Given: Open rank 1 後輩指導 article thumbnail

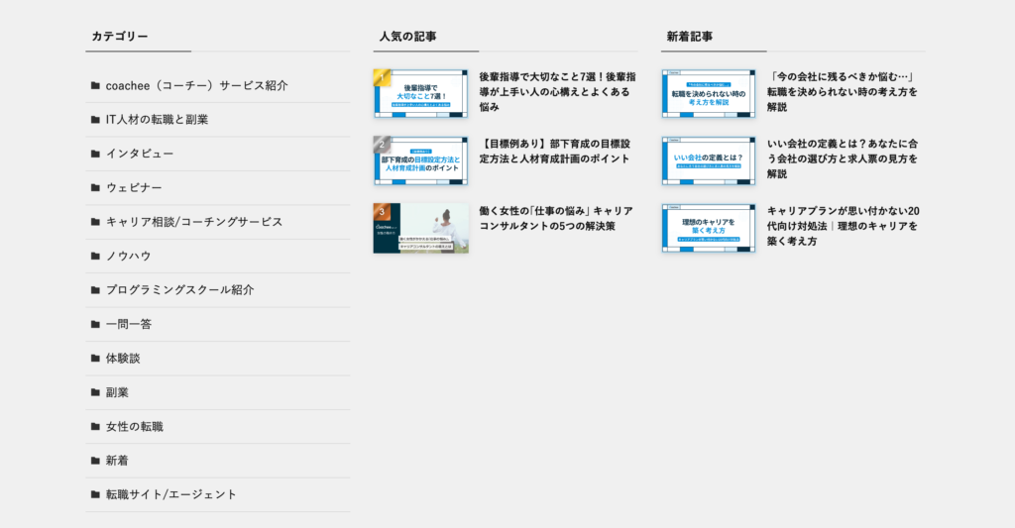Looking at the screenshot, I should (420, 93).
